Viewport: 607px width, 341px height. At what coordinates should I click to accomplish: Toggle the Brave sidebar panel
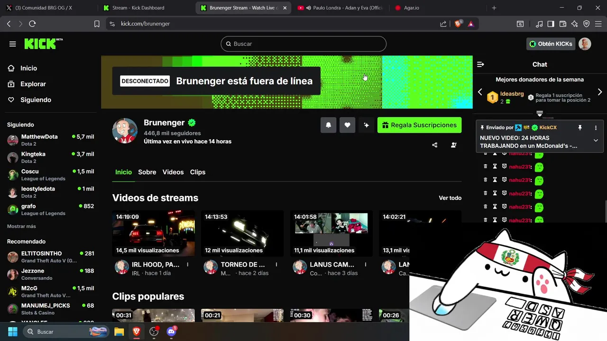point(551,24)
